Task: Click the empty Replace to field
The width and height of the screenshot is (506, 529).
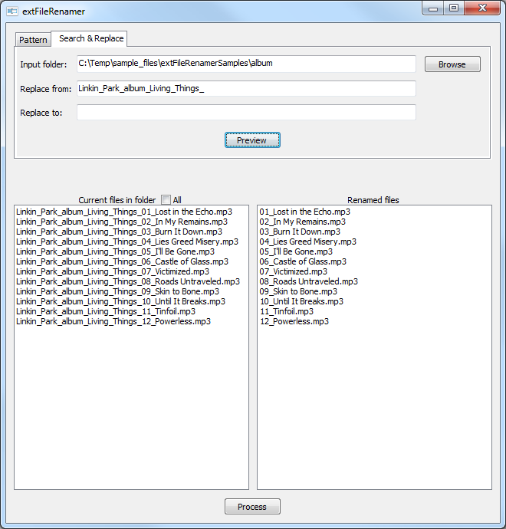Action: click(x=245, y=113)
